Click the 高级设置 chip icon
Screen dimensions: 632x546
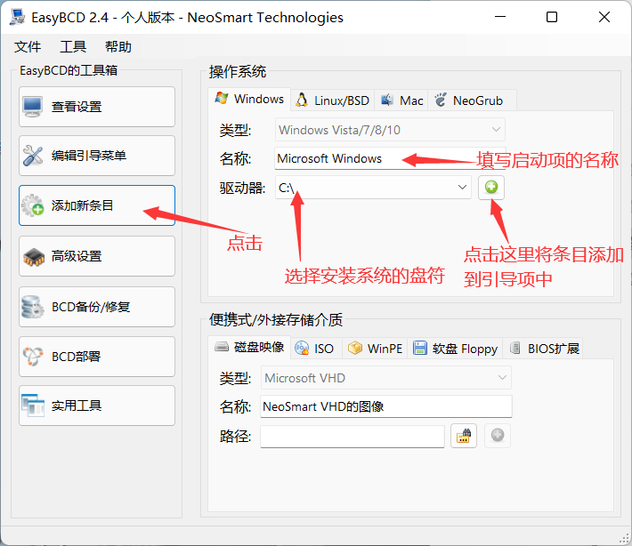[x=34, y=256]
